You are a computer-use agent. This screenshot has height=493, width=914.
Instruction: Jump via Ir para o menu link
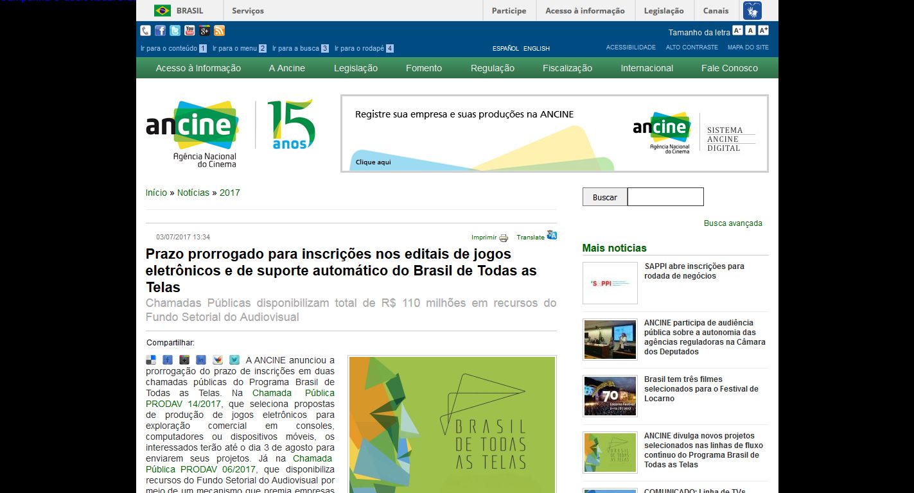240,48
